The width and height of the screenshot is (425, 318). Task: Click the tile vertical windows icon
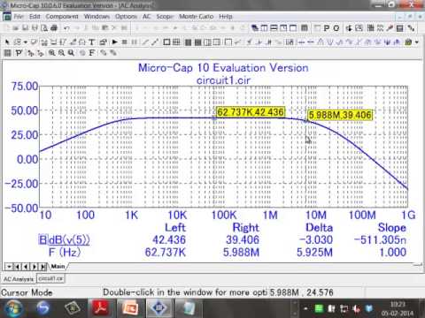click(264, 28)
